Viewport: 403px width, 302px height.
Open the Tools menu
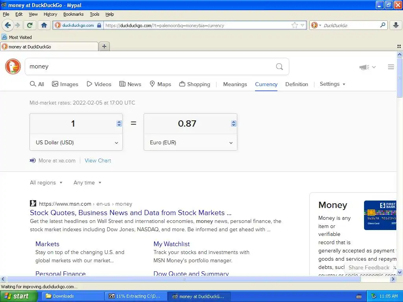(94, 14)
